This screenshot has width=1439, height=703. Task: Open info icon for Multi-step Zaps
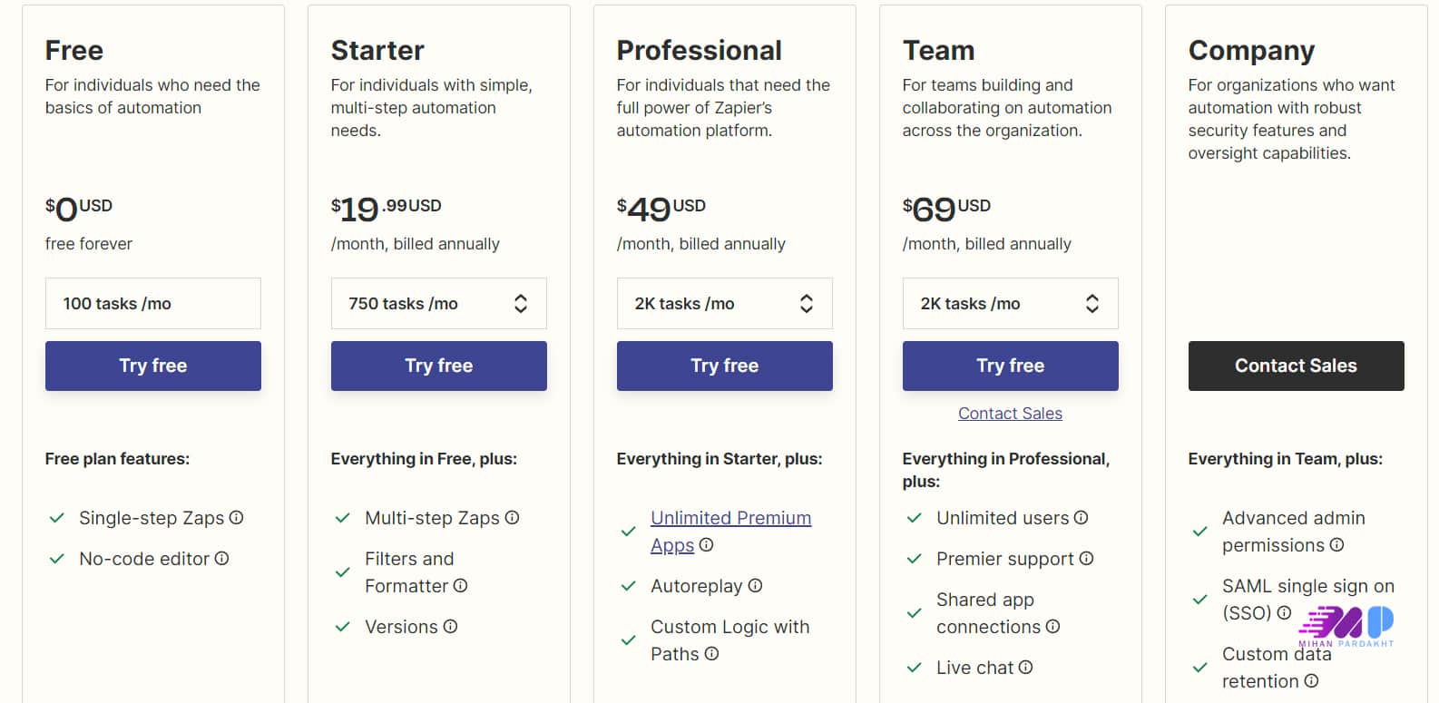(x=513, y=518)
